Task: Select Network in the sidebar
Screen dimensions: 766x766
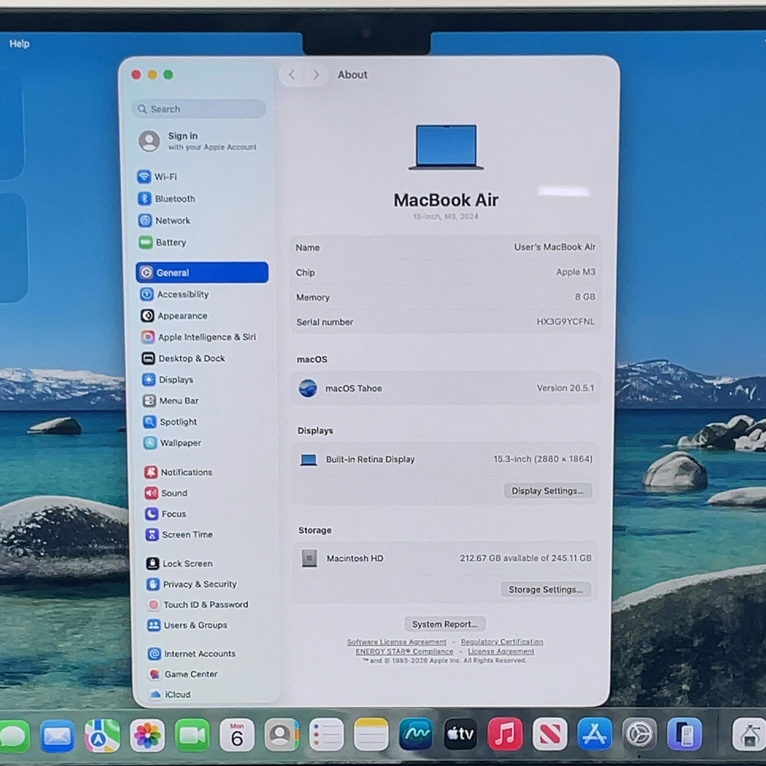Action: coord(164,221)
